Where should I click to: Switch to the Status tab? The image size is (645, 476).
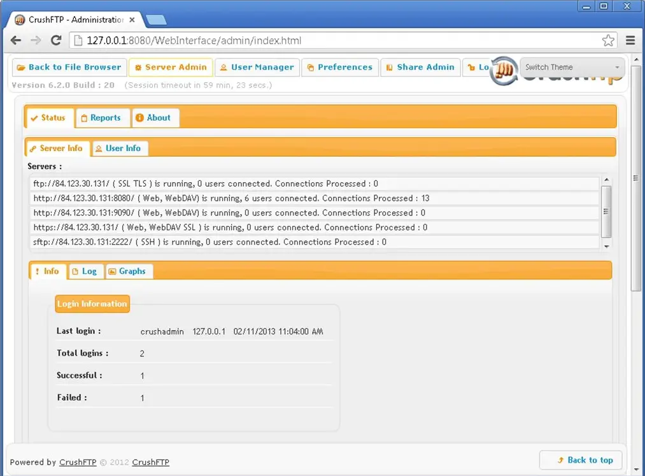point(49,118)
